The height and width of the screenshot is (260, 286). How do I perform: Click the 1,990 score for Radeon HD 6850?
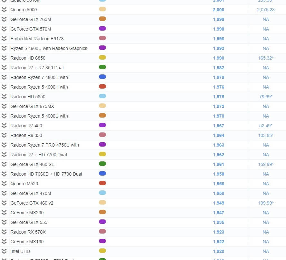point(218,58)
